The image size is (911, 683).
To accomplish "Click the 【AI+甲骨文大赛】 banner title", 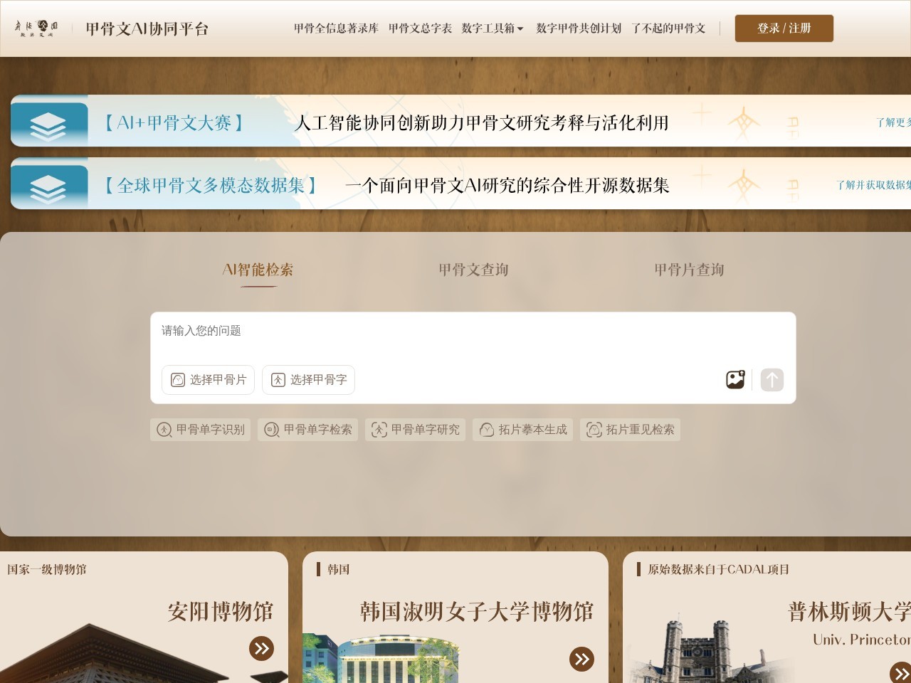I will (x=174, y=123).
